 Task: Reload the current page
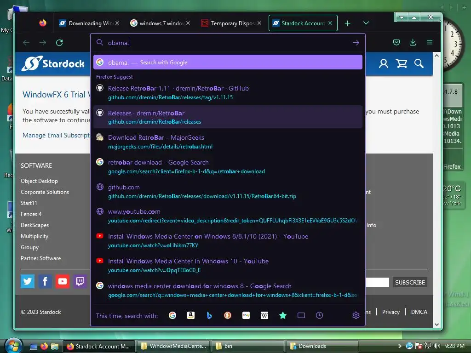coord(59,43)
